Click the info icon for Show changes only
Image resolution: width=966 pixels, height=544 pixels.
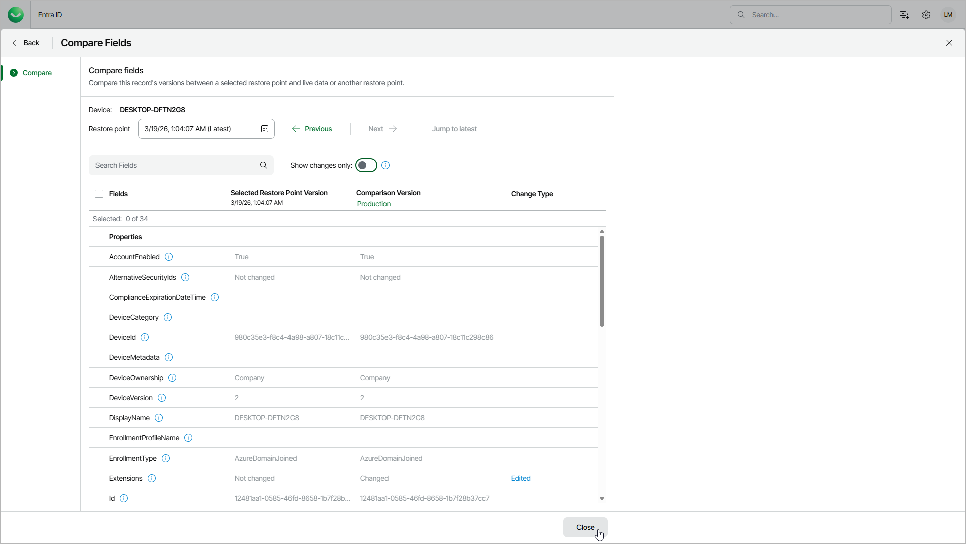[385, 165]
